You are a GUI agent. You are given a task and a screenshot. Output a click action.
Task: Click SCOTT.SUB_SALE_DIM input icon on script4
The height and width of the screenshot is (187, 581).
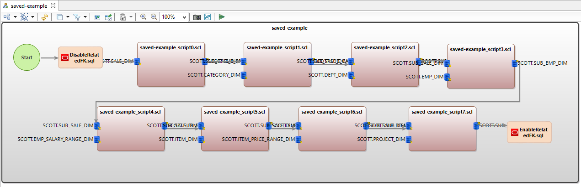tap(97, 125)
